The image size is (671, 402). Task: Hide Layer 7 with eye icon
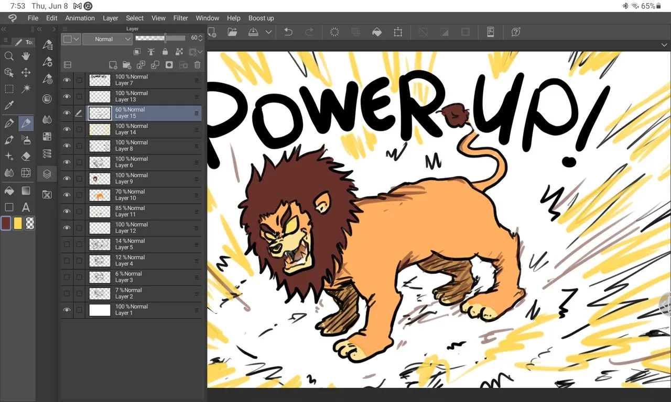click(67, 80)
